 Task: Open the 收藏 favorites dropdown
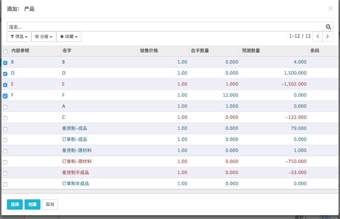69,36
